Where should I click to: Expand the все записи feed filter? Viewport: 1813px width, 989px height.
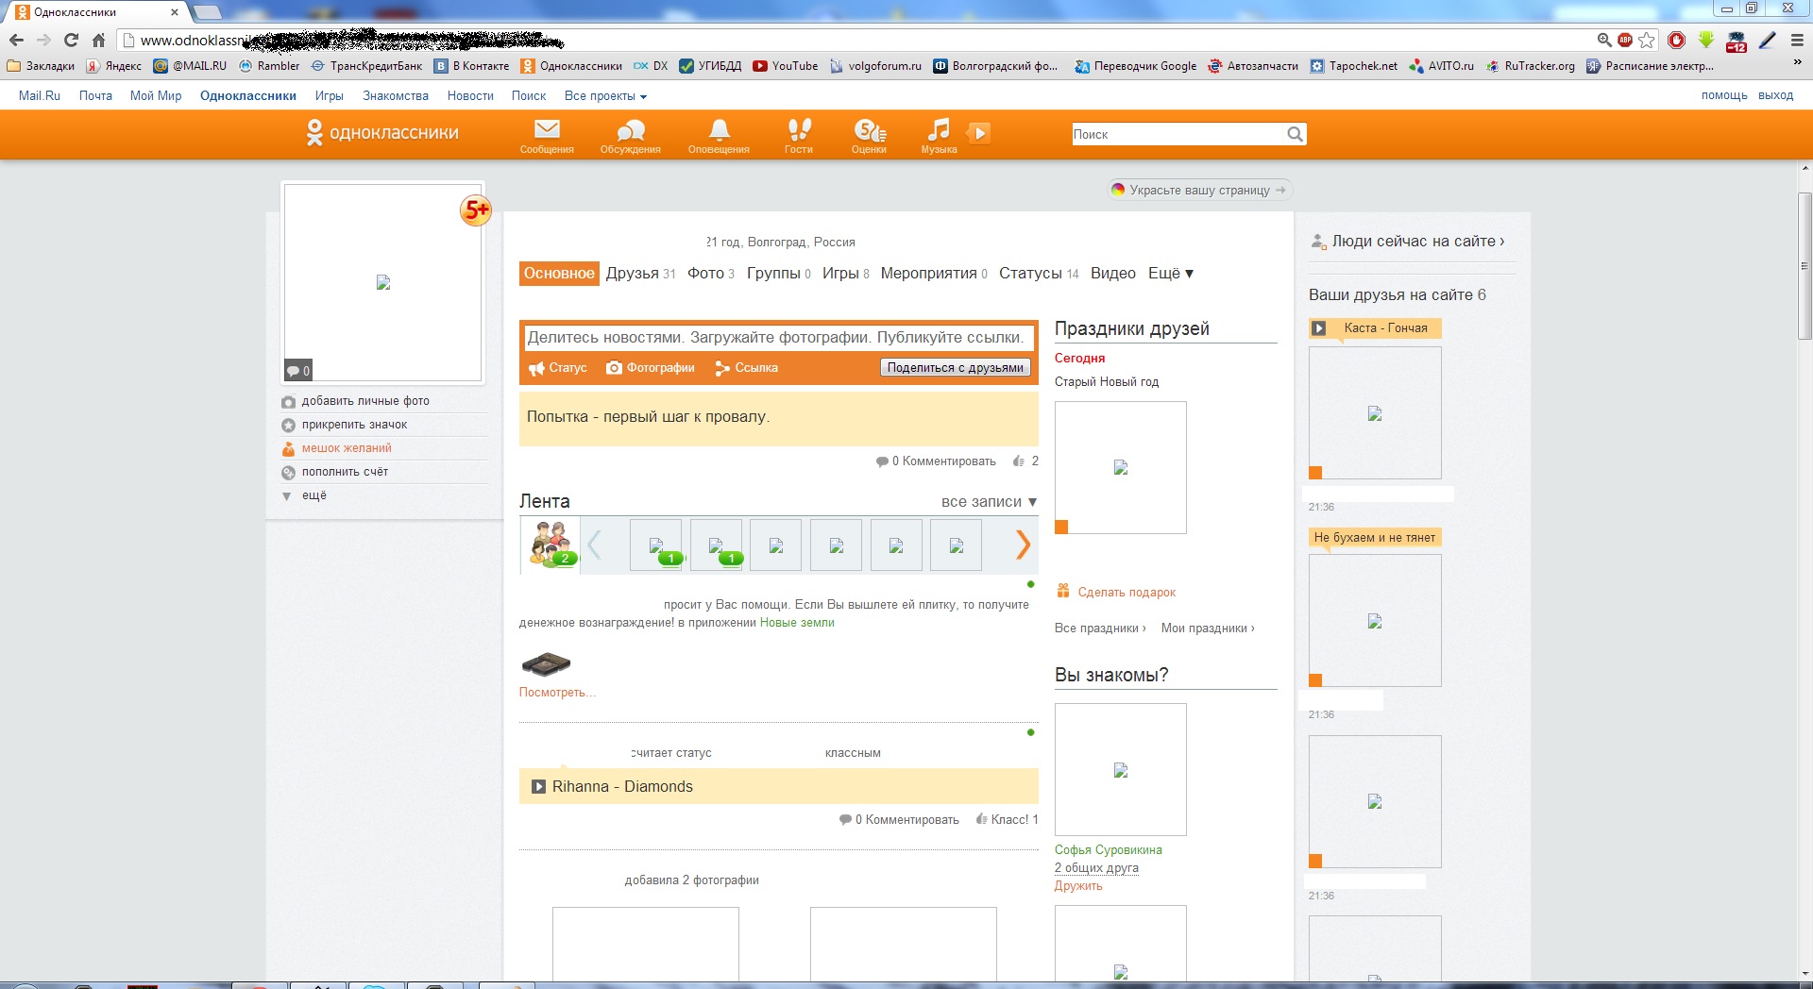tap(989, 501)
